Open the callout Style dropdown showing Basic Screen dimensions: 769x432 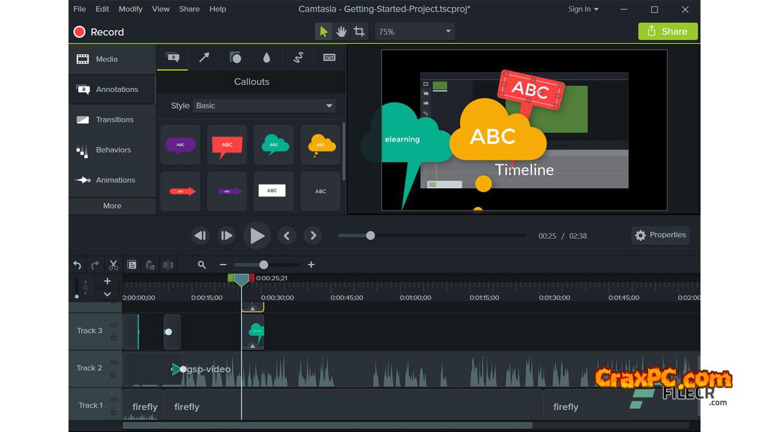click(x=264, y=106)
